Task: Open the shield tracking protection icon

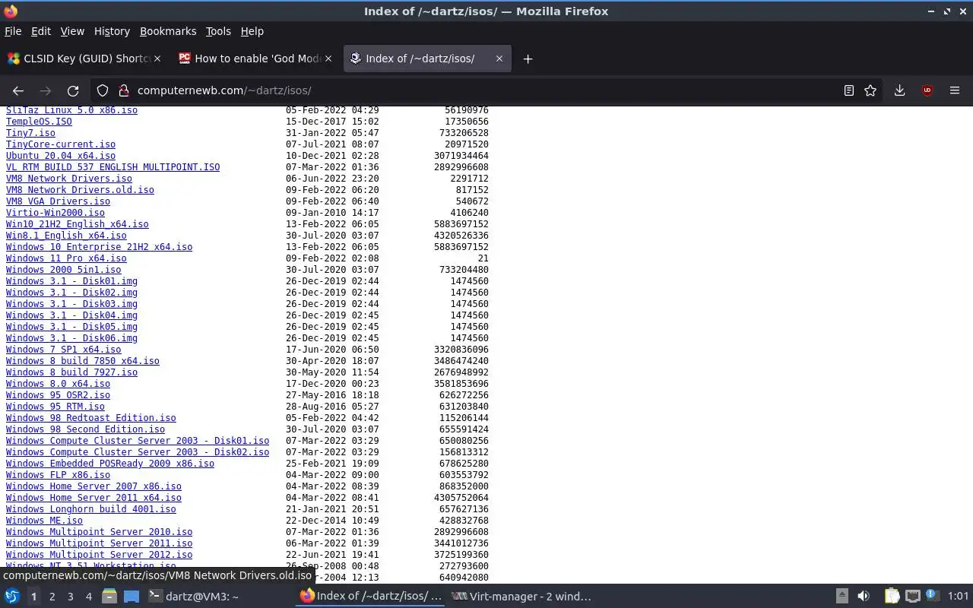Action: (103, 90)
